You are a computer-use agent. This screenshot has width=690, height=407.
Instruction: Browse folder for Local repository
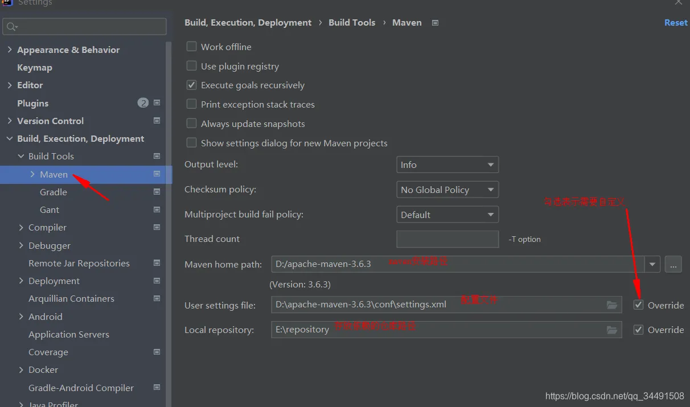click(x=612, y=330)
